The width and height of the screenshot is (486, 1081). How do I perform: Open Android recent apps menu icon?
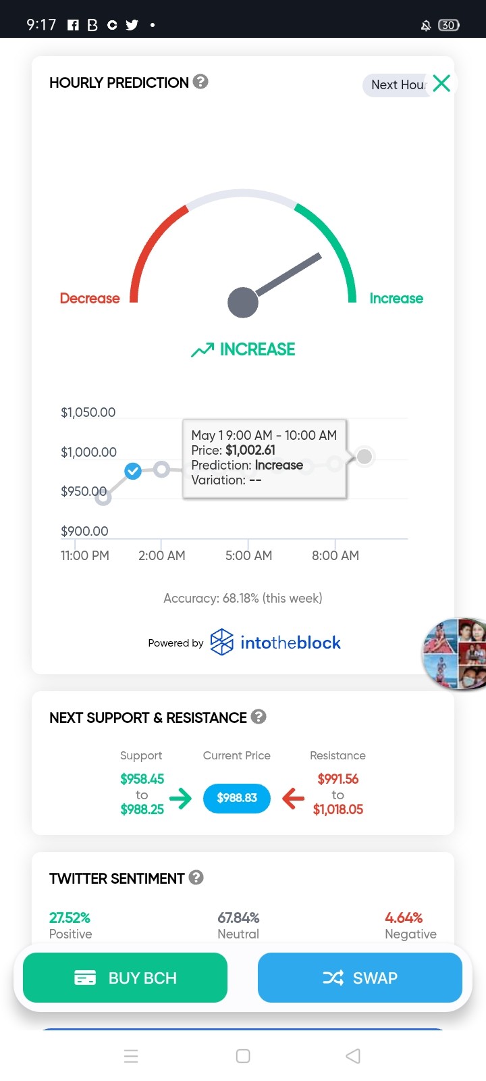pos(132,1056)
